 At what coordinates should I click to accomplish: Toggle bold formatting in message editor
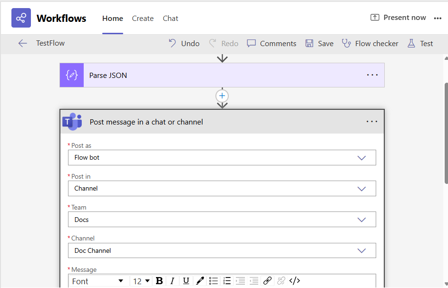tap(159, 281)
